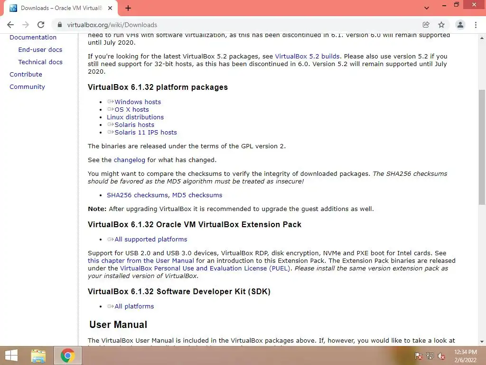
Task: Click the Software Developer Kit heading
Action: 179,291
